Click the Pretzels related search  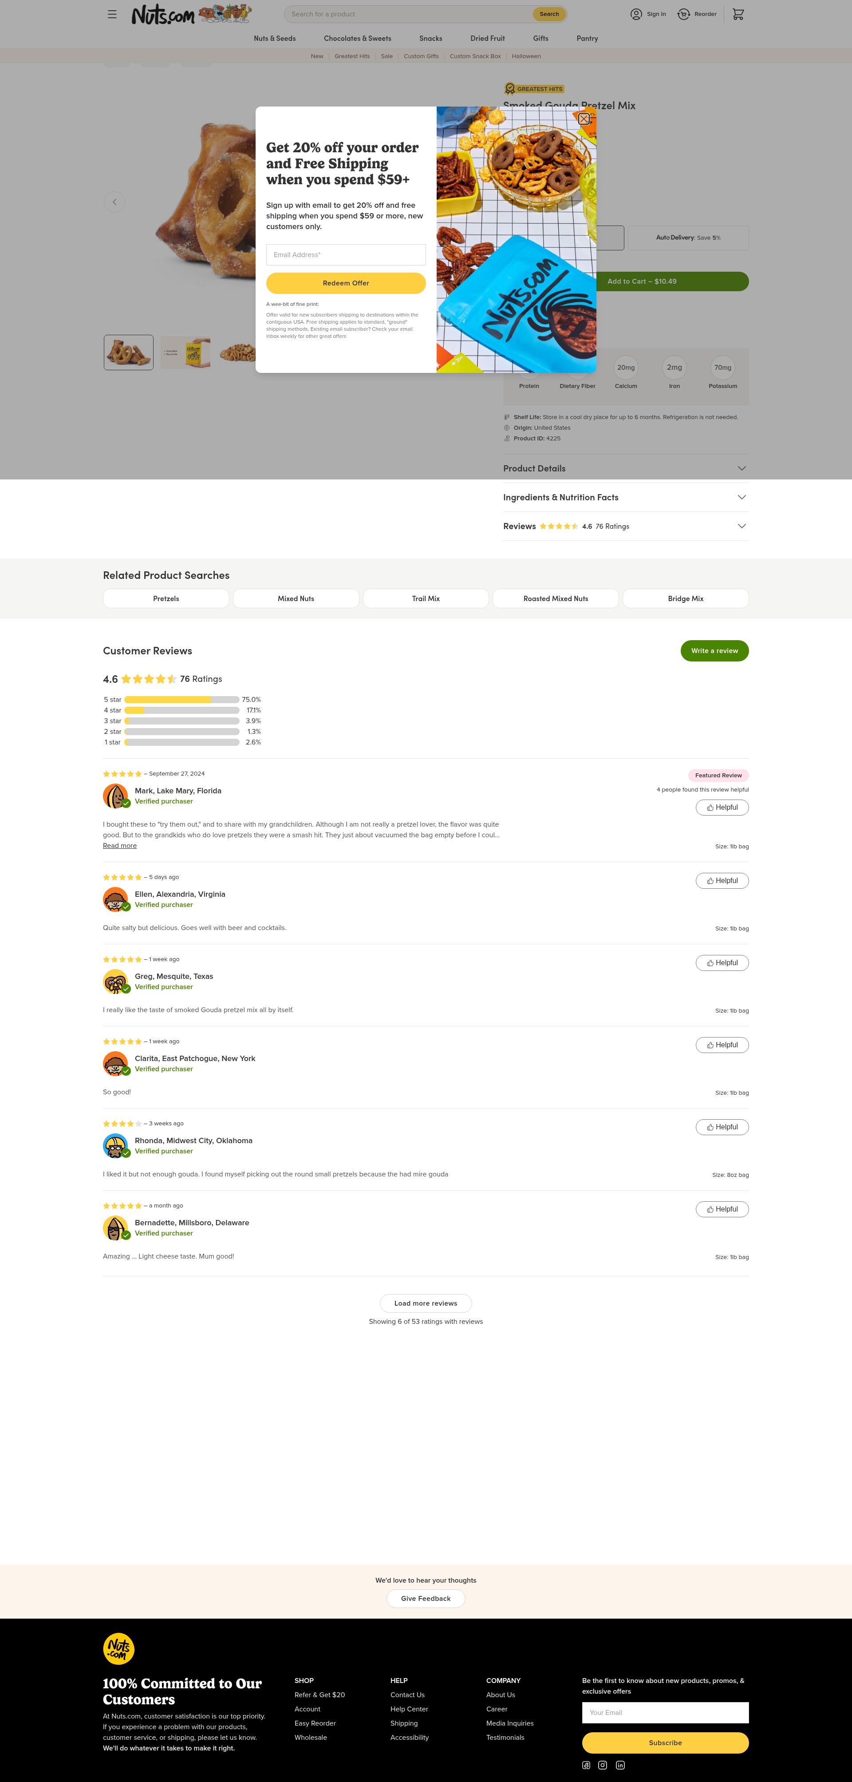[166, 598]
